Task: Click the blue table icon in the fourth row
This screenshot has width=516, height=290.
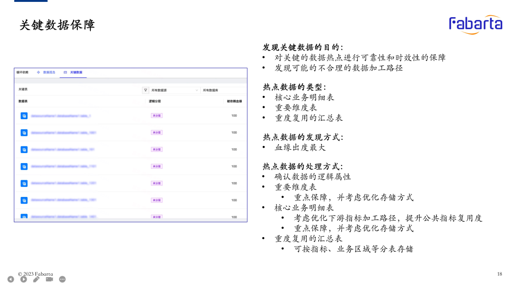Action: [x=24, y=166]
